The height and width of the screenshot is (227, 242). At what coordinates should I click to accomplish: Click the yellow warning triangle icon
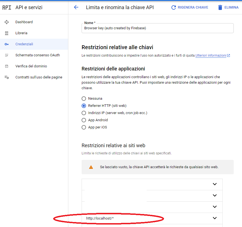[x=91, y=167]
